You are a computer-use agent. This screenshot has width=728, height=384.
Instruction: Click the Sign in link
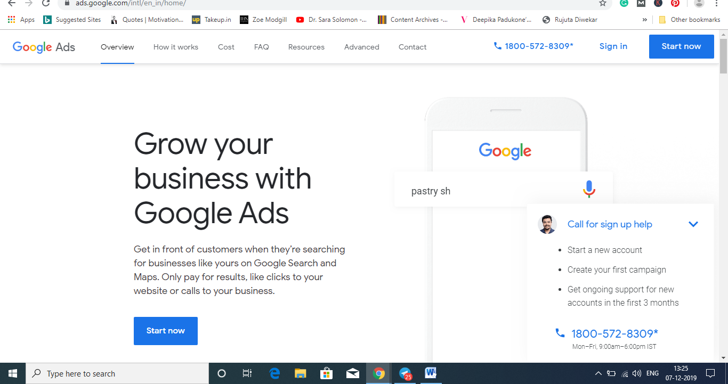[x=613, y=46]
